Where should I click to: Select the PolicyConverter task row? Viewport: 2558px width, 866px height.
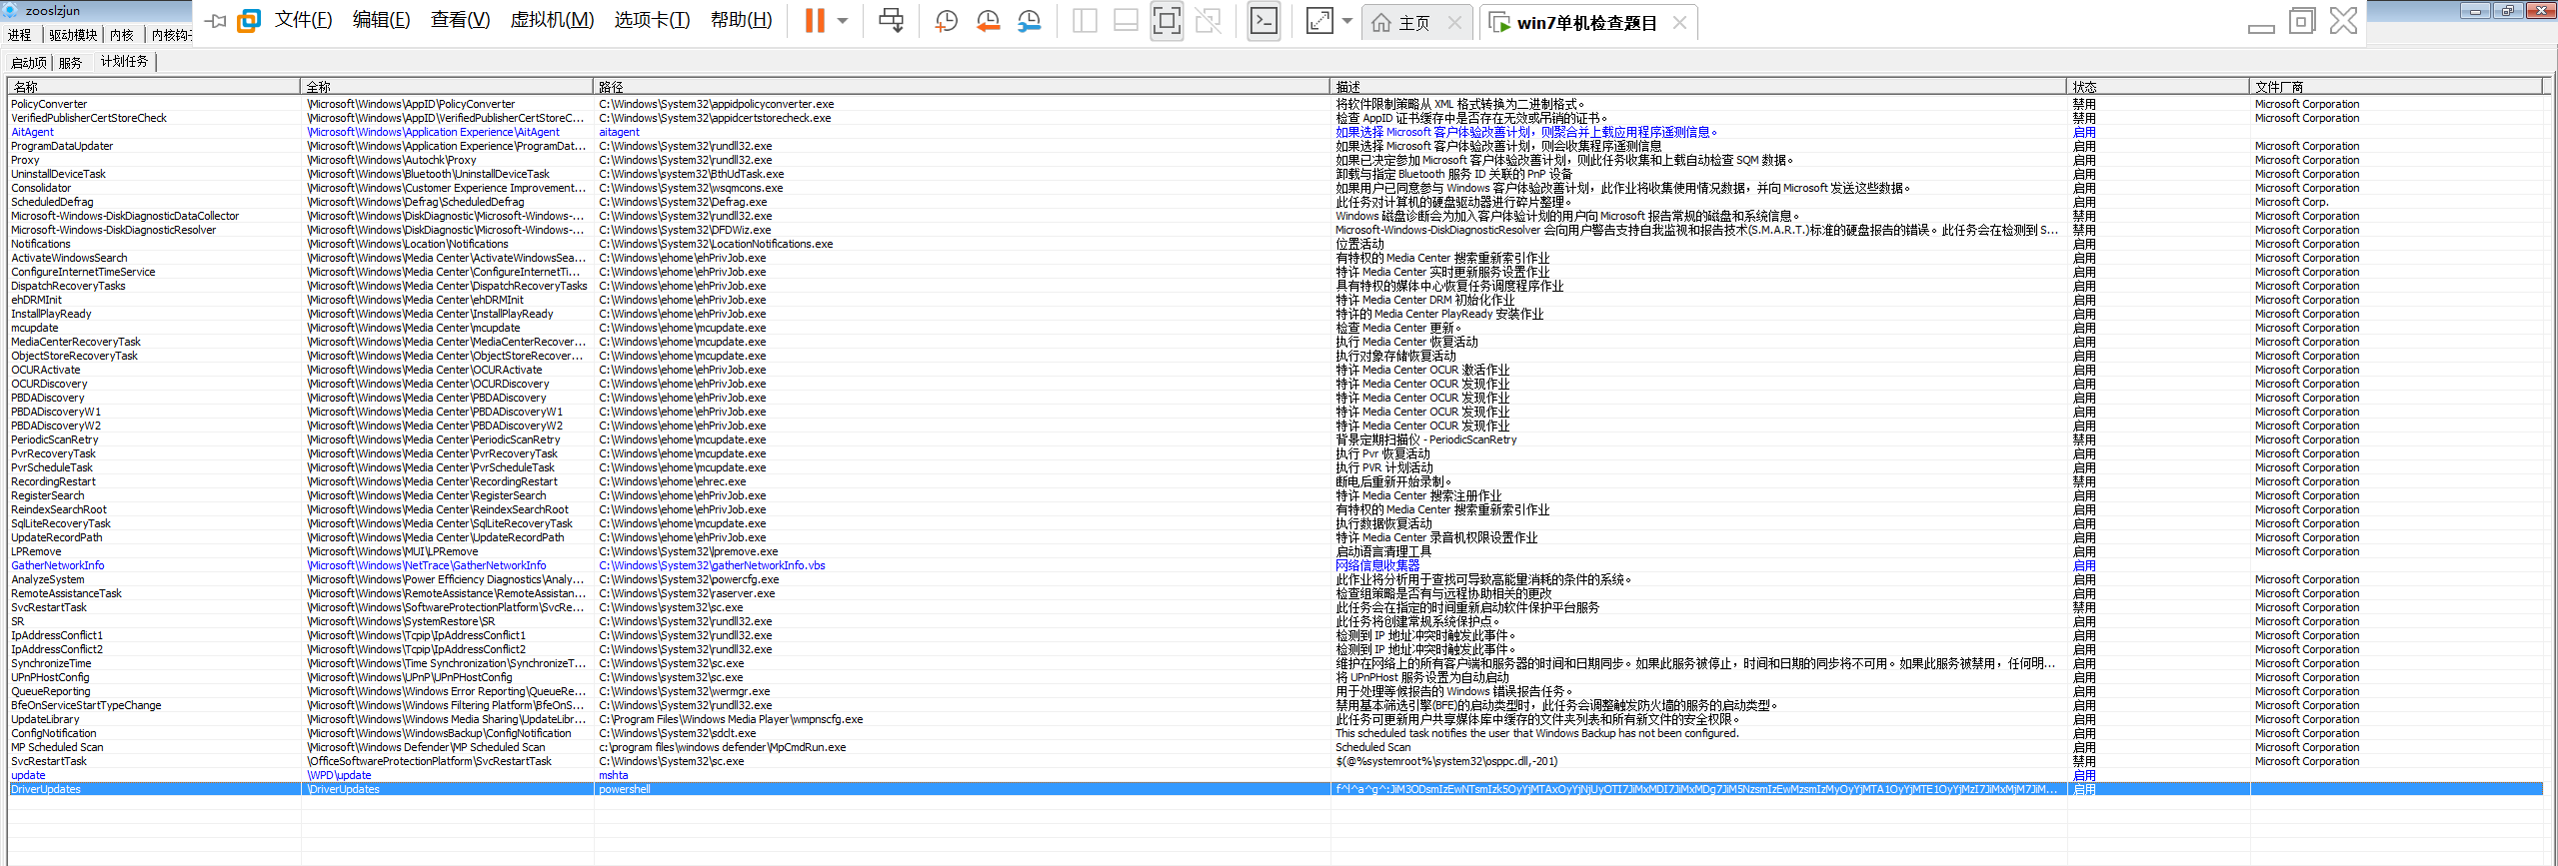[1276, 104]
